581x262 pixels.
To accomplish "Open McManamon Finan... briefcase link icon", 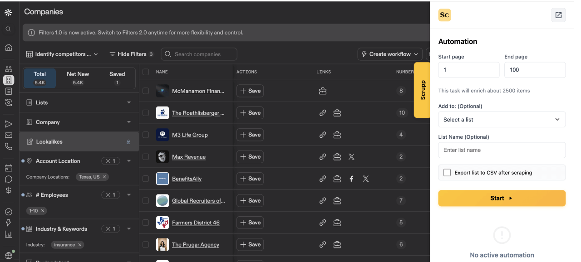I will pyautogui.click(x=323, y=91).
